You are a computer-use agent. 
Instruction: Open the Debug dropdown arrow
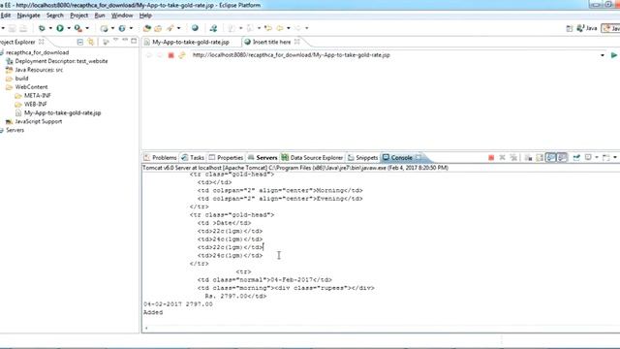50,28
